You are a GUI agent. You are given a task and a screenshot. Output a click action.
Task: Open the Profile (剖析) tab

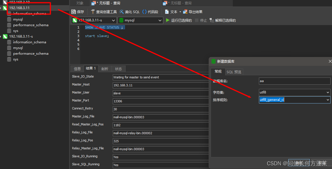pyautogui.click(x=104, y=69)
